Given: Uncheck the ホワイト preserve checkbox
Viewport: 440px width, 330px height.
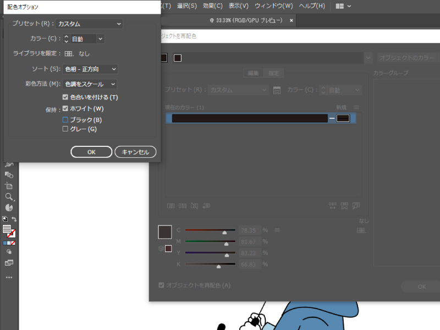Looking at the screenshot, I should [65, 109].
